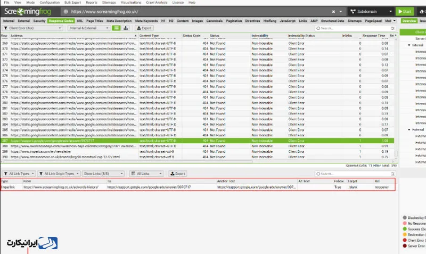Switch to the Page Titles tab

pyautogui.click(x=94, y=21)
